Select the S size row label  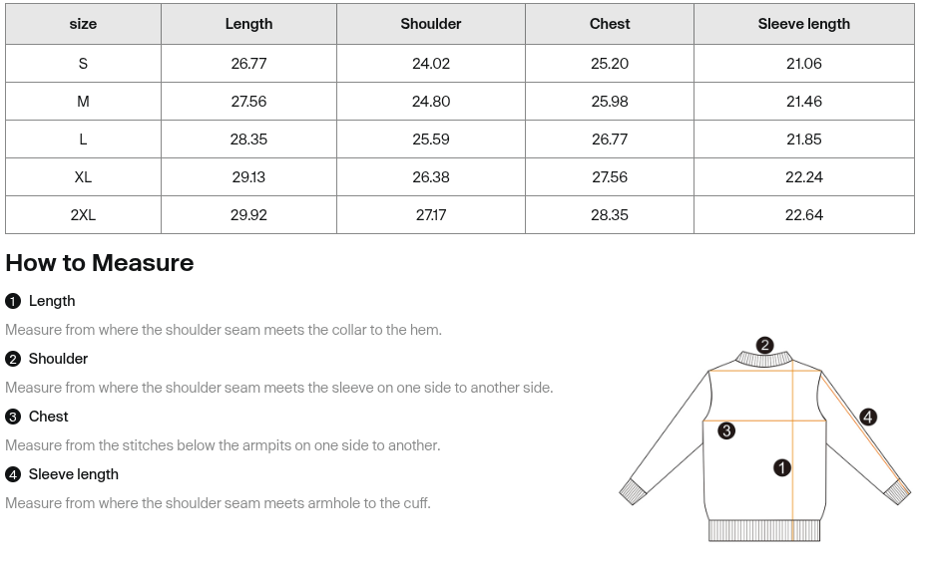click(83, 64)
